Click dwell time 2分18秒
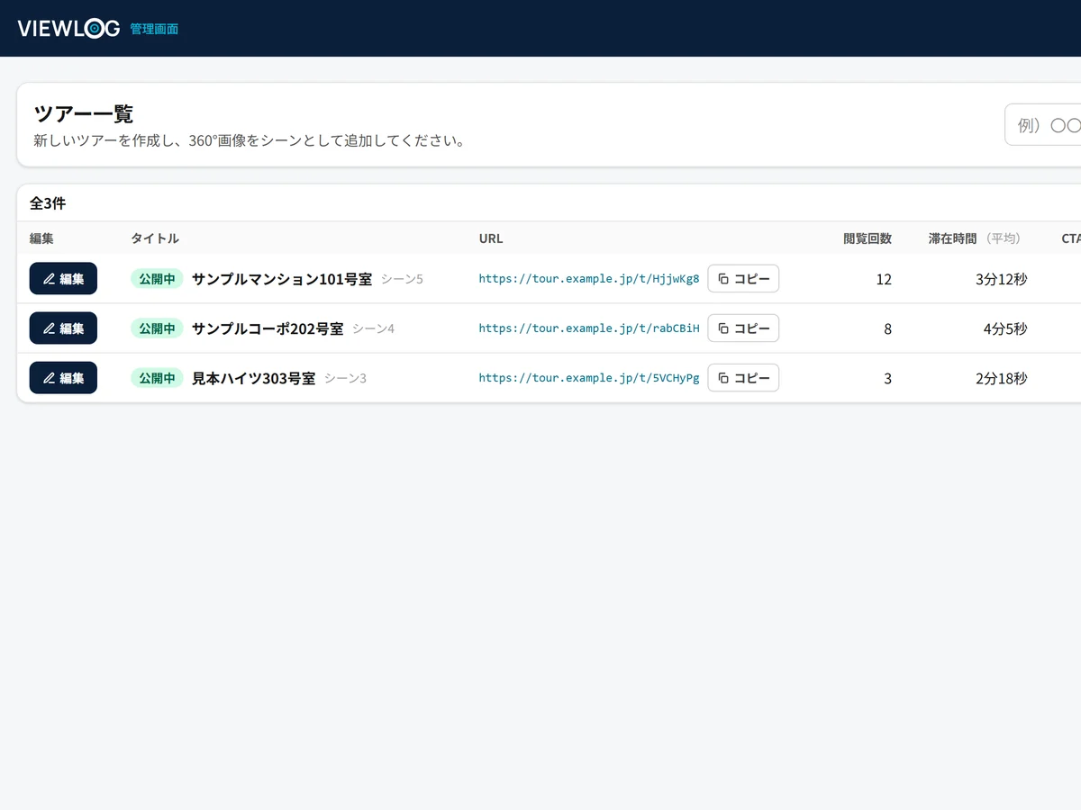This screenshot has width=1081, height=810. [x=1001, y=378]
